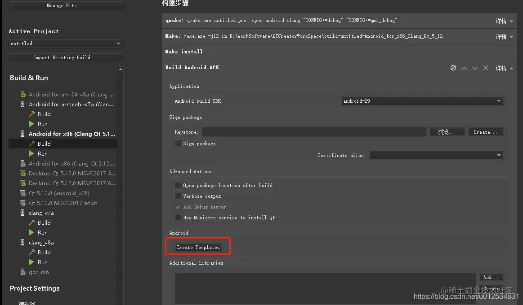Click hammer icon of the highlighted Build row
The height and width of the screenshot is (305, 523).
click(x=31, y=144)
